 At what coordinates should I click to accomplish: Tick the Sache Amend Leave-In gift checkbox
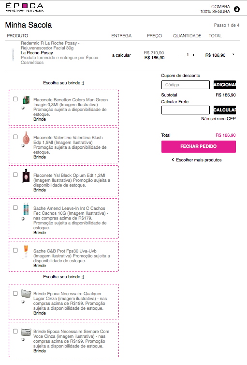point(15,207)
